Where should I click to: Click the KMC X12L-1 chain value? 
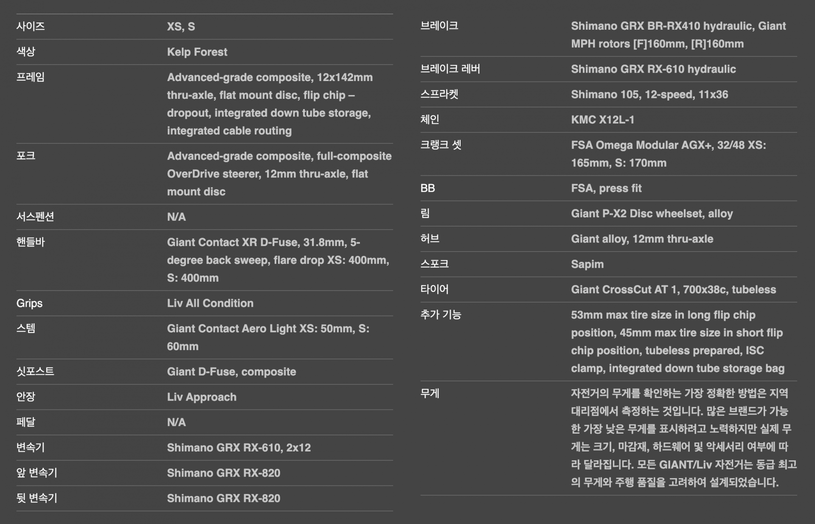point(602,120)
